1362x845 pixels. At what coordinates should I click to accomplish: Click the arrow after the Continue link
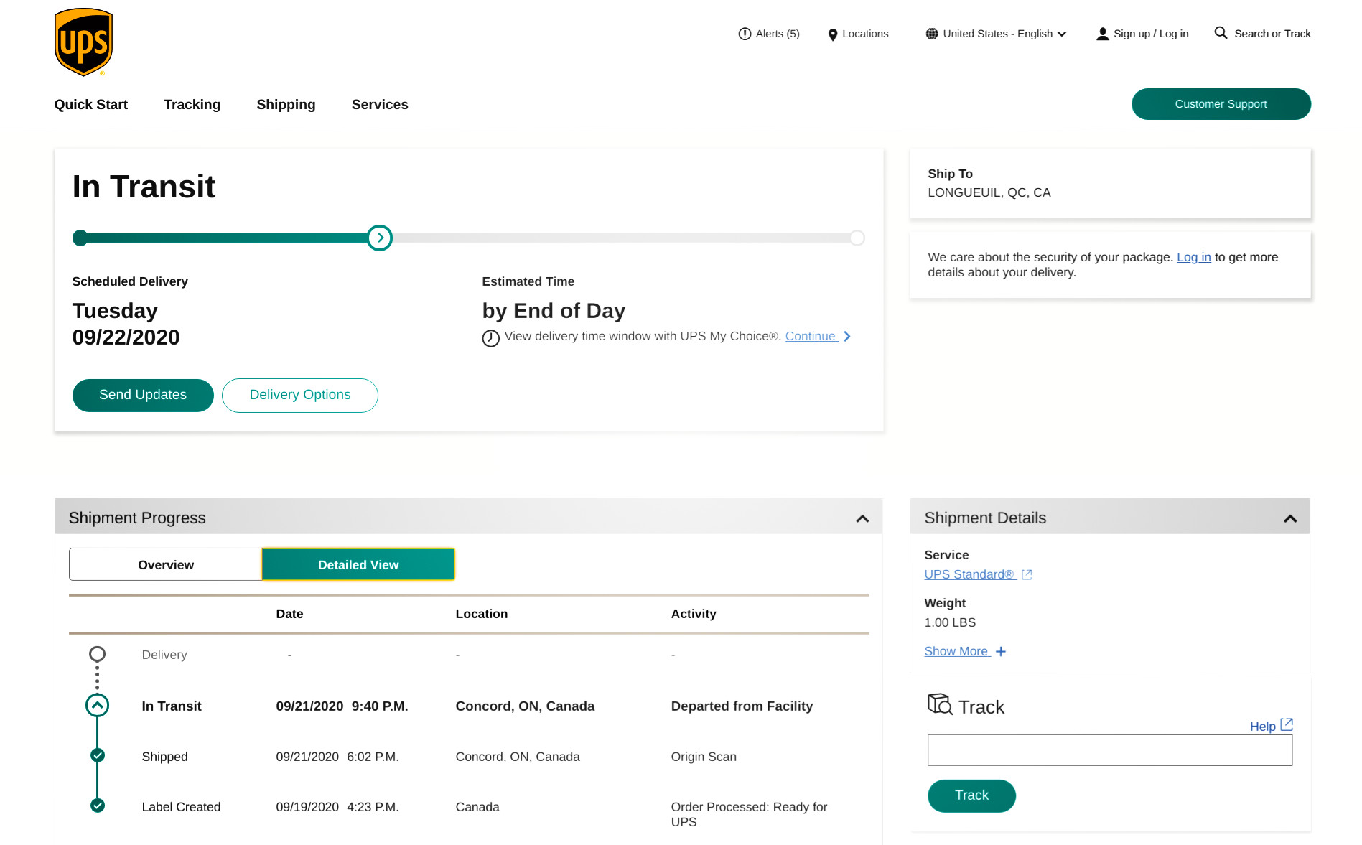847,336
